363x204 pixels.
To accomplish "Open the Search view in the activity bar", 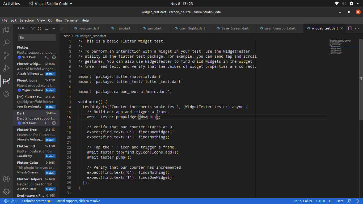I will click(6, 42).
